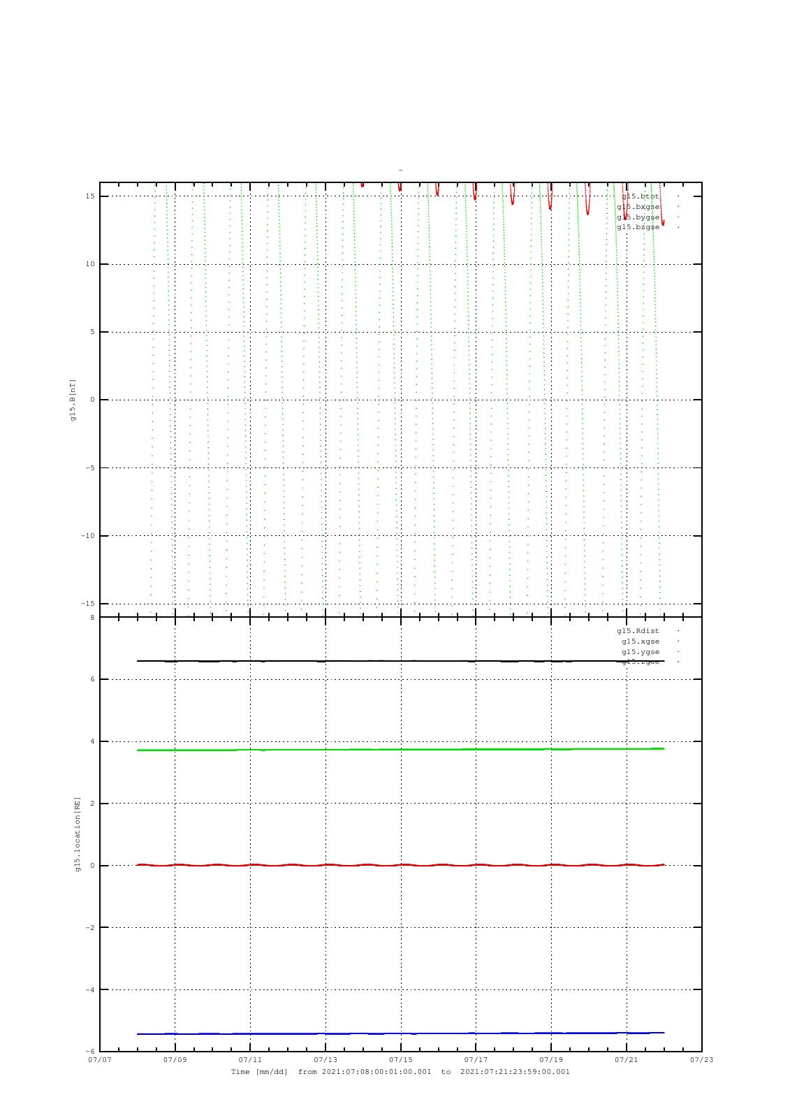Select the 07/23 date tick label
790x1118 pixels.
[x=702, y=1059]
